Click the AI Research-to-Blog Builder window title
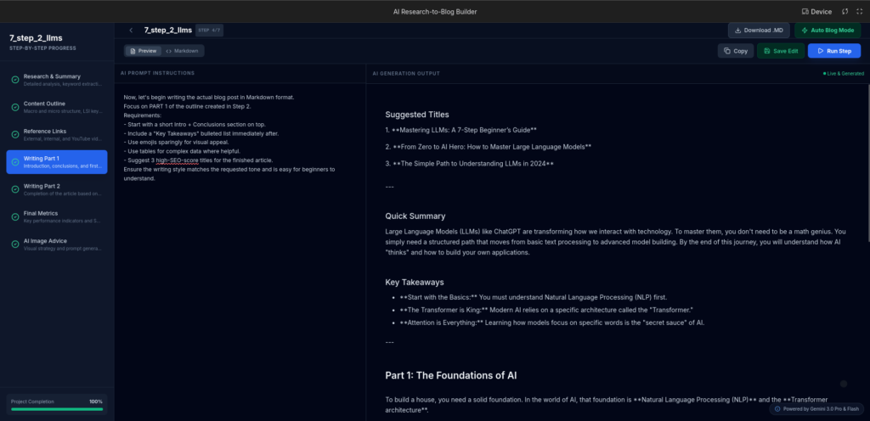The image size is (870, 421). (435, 12)
